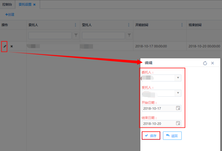Open the 受托人 column options menu
This screenshot has height=151, width=222.
tap(129, 25)
